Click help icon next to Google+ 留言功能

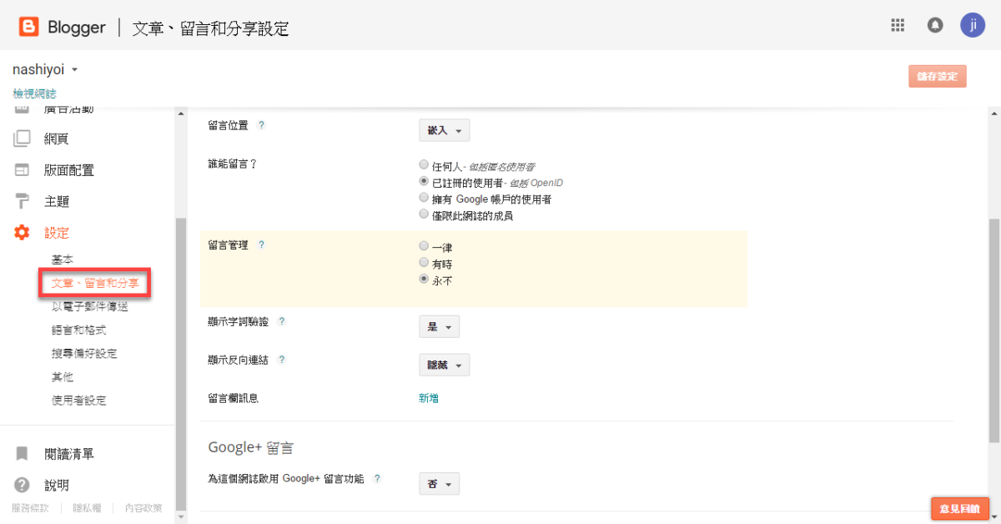pos(377,479)
